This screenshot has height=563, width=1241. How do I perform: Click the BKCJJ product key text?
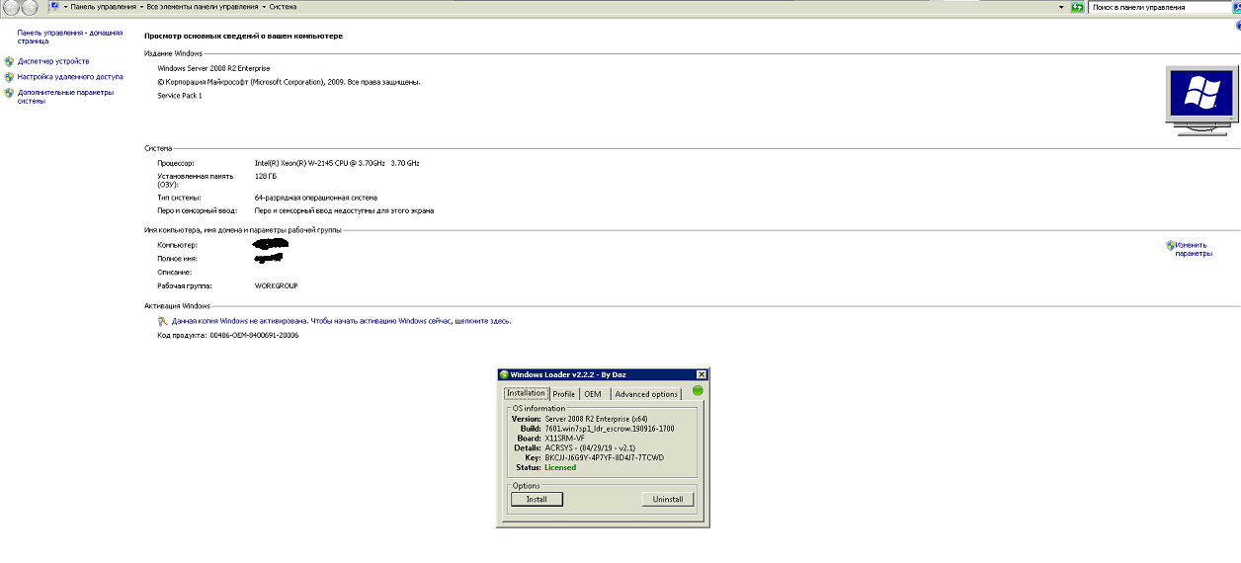pos(605,457)
